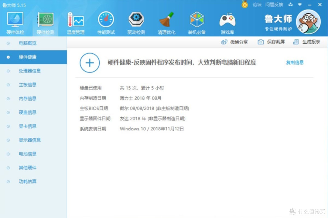Click the large plus circle icon
This screenshot has width=328, height=218.
coord(90,63)
